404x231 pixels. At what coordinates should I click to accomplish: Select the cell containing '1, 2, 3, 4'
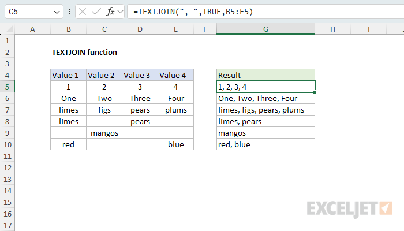click(265, 87)
